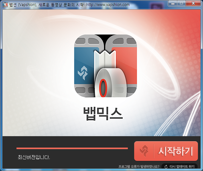The image size is (203, 171).
Task: Minimize the Vapshion window
Action: [x=173, y=3]
